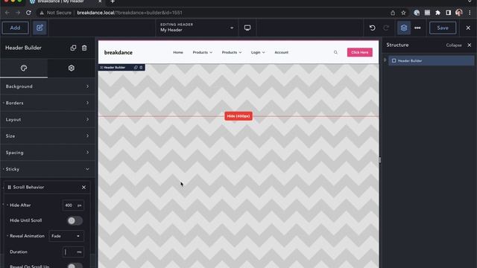477x268 pixels.
Task: Click the Account menu link in preview
Action: [x=282, y=52]
